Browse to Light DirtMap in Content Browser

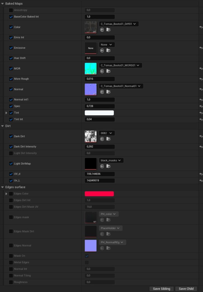(108, 166)
